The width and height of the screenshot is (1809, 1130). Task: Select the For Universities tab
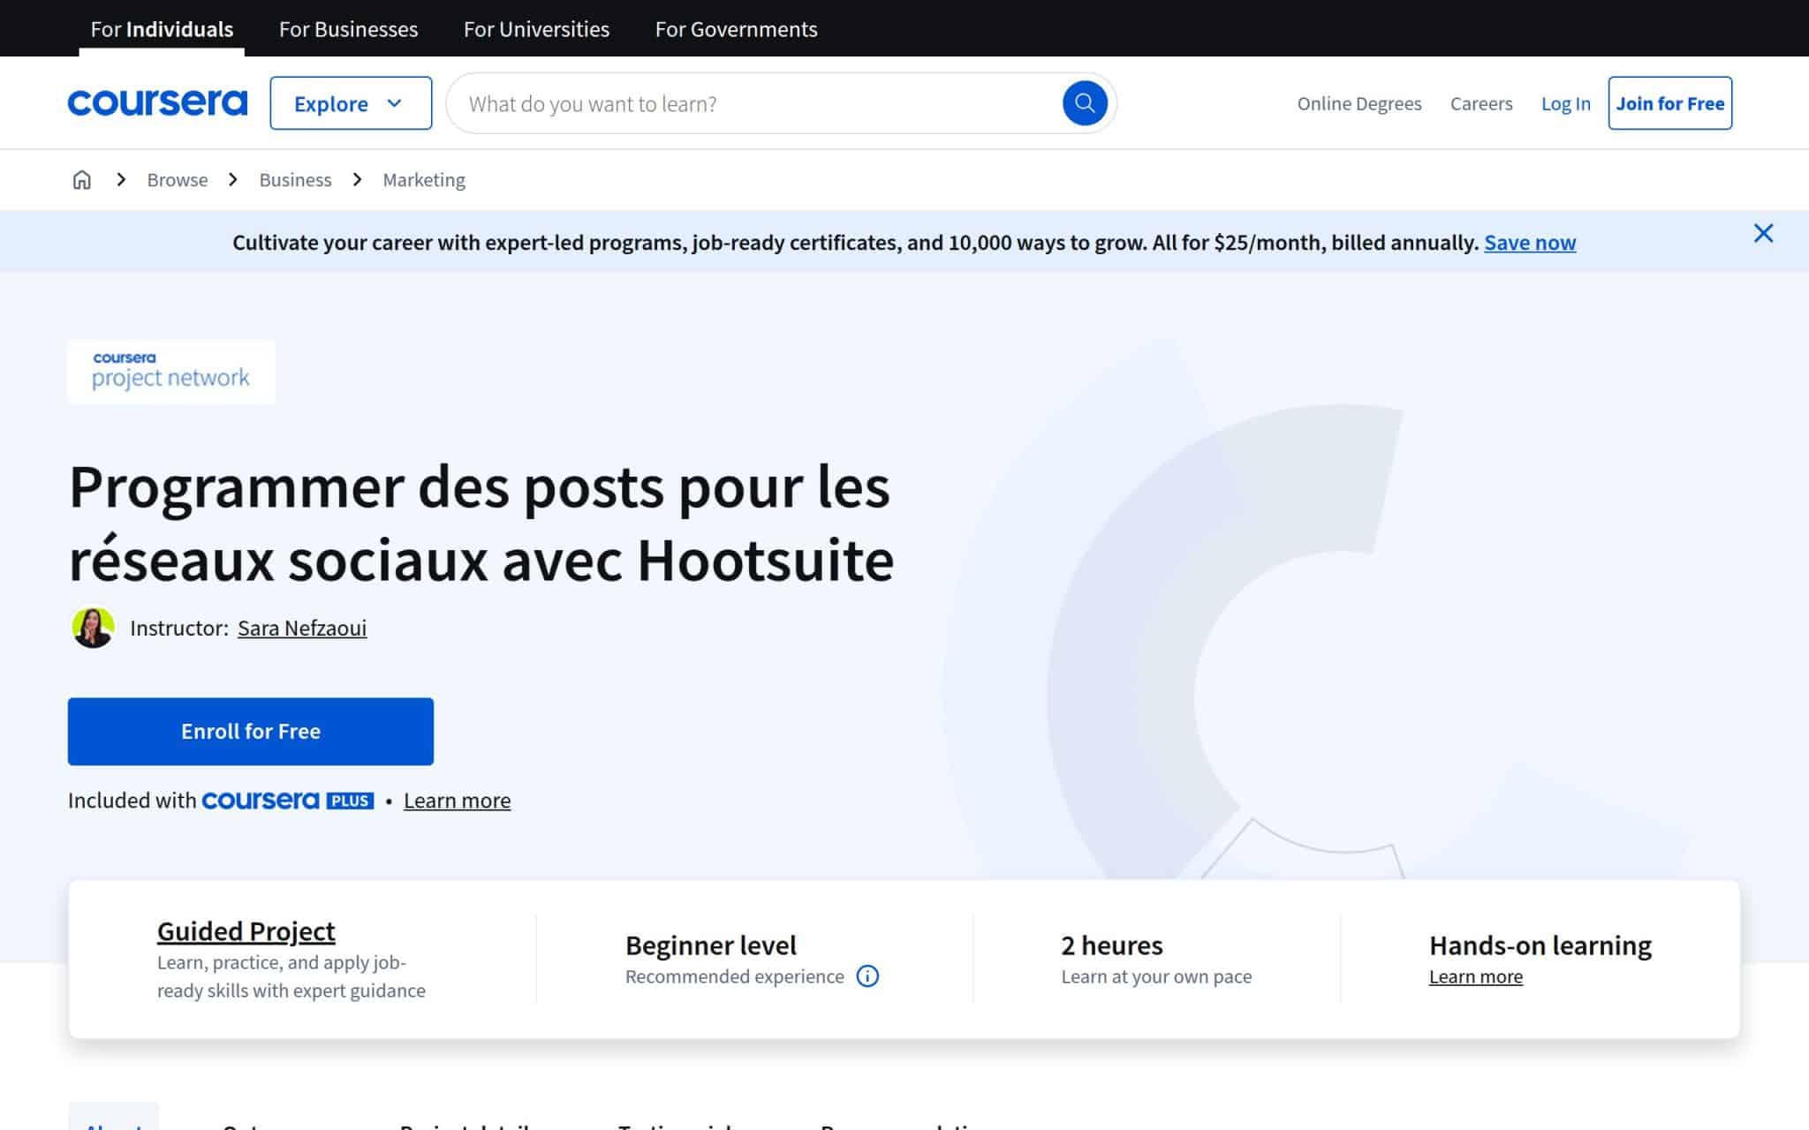point(536,29)
